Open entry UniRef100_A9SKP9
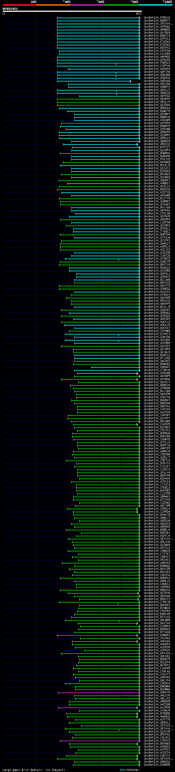 [157, 69]
